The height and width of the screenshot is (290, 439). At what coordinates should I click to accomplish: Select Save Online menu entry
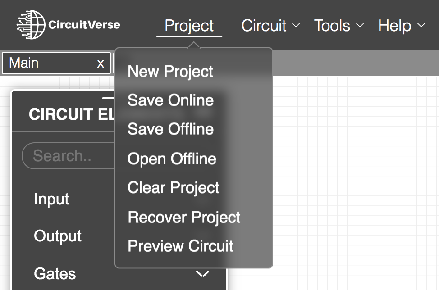click(x=170, y=100)
